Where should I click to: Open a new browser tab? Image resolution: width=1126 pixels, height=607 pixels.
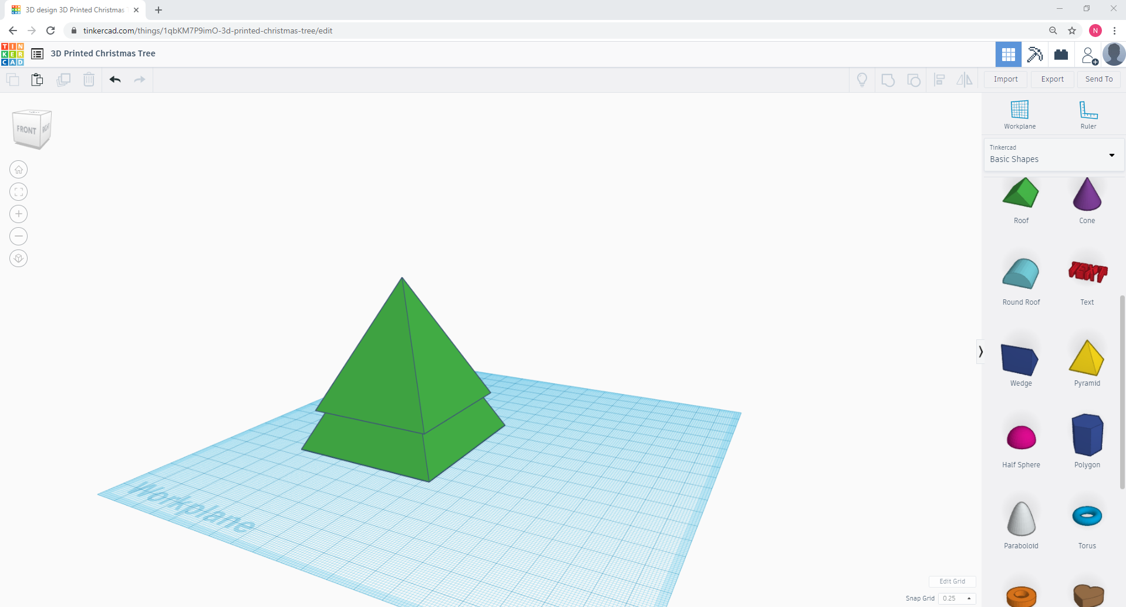[x=159, y=10]
